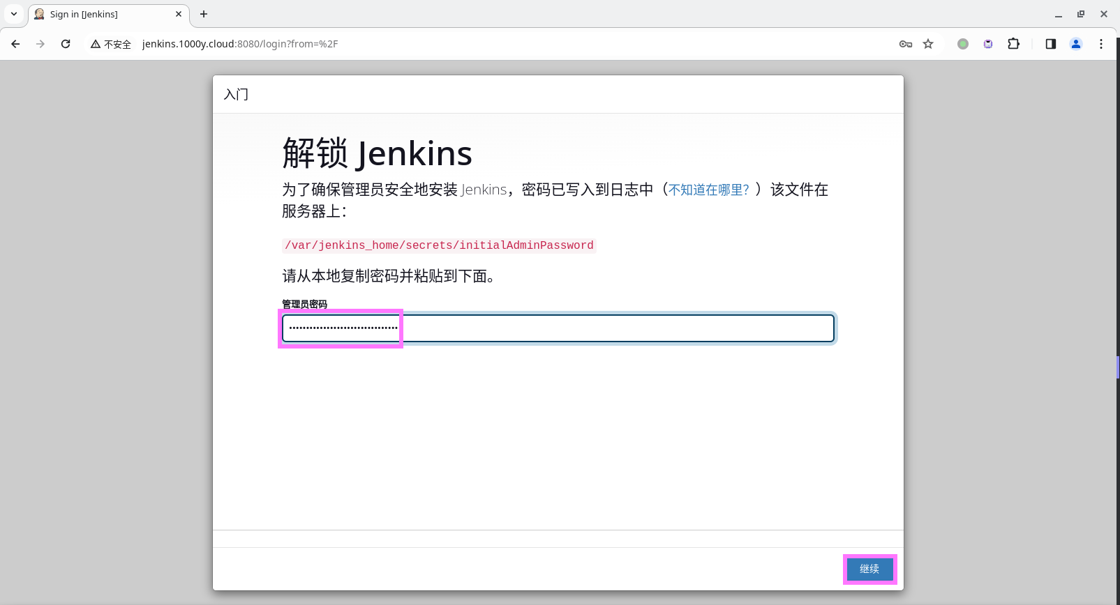Click the 解锁 Jenkins heading
Image resolution: width=1120 pixels, height=605 pixels.
(378, 153)
